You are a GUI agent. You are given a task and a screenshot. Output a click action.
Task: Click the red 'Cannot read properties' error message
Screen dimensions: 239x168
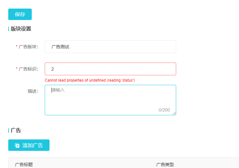click(x=90, y=80)
